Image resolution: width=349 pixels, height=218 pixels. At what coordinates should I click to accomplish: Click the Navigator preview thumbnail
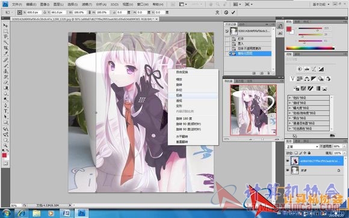tap(253, 110)
